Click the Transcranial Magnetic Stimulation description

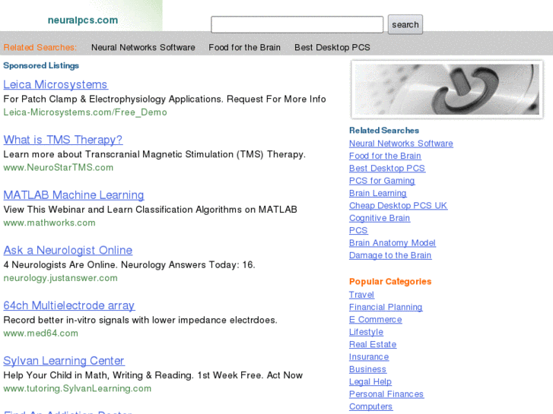[x=154, y=154]
